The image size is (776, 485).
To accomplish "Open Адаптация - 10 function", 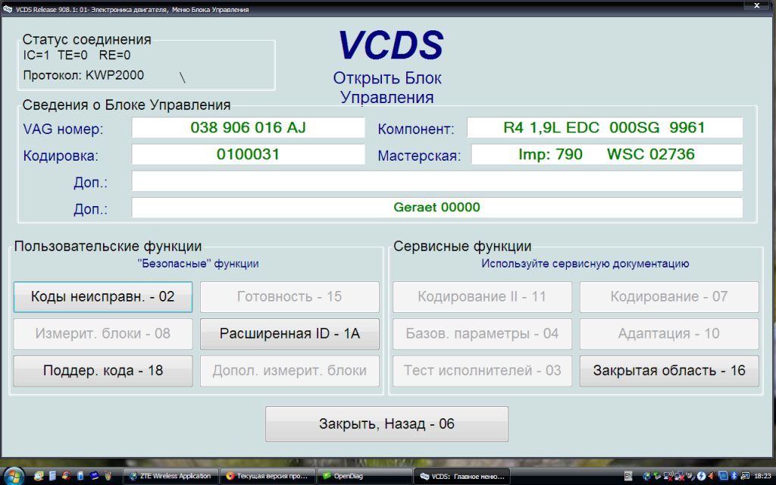I will click(x=669, y=333).
